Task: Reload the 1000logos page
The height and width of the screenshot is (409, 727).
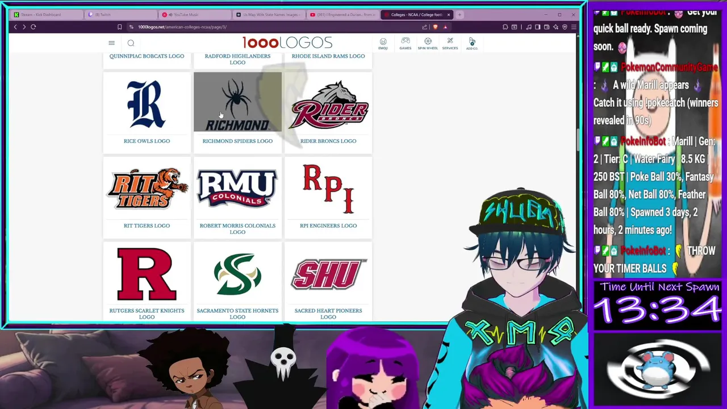Action: click(34, 27)
